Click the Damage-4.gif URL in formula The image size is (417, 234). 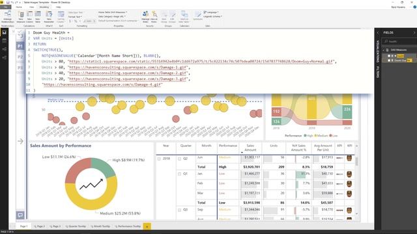tap(102, 84)
